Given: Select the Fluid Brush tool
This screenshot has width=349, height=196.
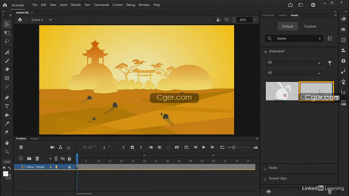Looking at the screenshot, I should click(x=7, y=52).
